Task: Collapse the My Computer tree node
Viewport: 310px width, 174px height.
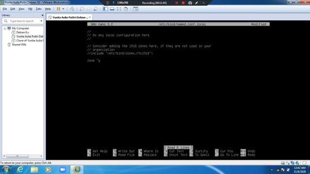Action: click(x=5, y=29)
